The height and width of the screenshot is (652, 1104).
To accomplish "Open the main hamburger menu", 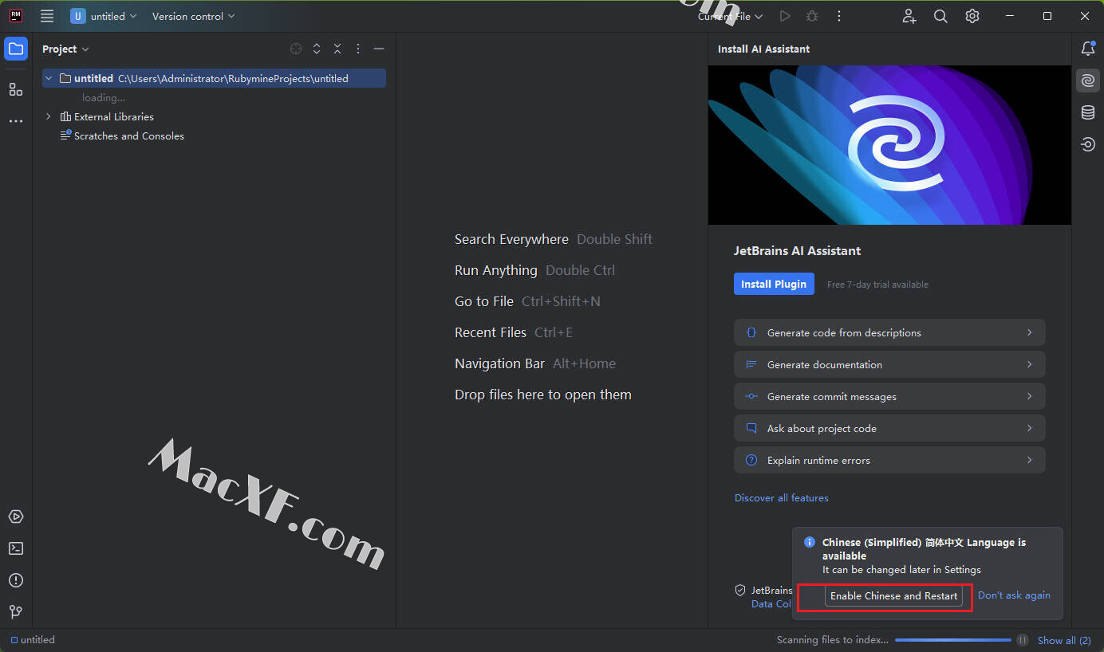I will click(47, 16).
